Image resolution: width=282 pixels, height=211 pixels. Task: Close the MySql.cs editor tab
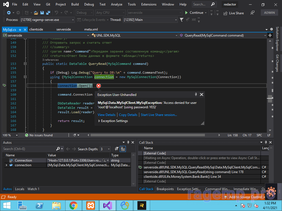pos(25,30)
